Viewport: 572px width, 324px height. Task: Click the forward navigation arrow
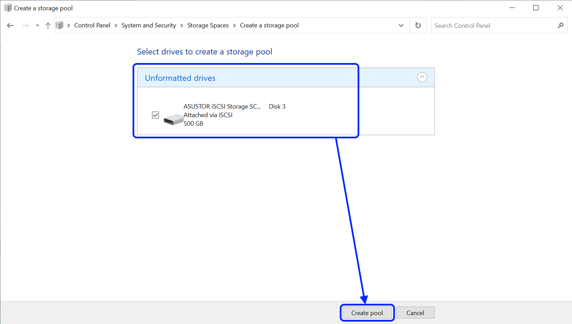26,25
